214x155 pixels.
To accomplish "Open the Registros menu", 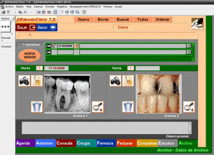I will coord(62,7).
